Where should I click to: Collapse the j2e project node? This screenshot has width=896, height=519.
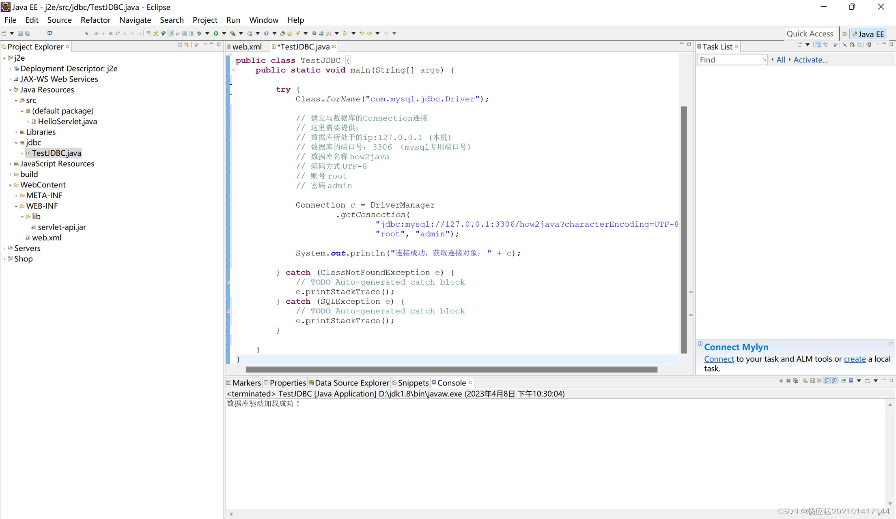[4, 58]
